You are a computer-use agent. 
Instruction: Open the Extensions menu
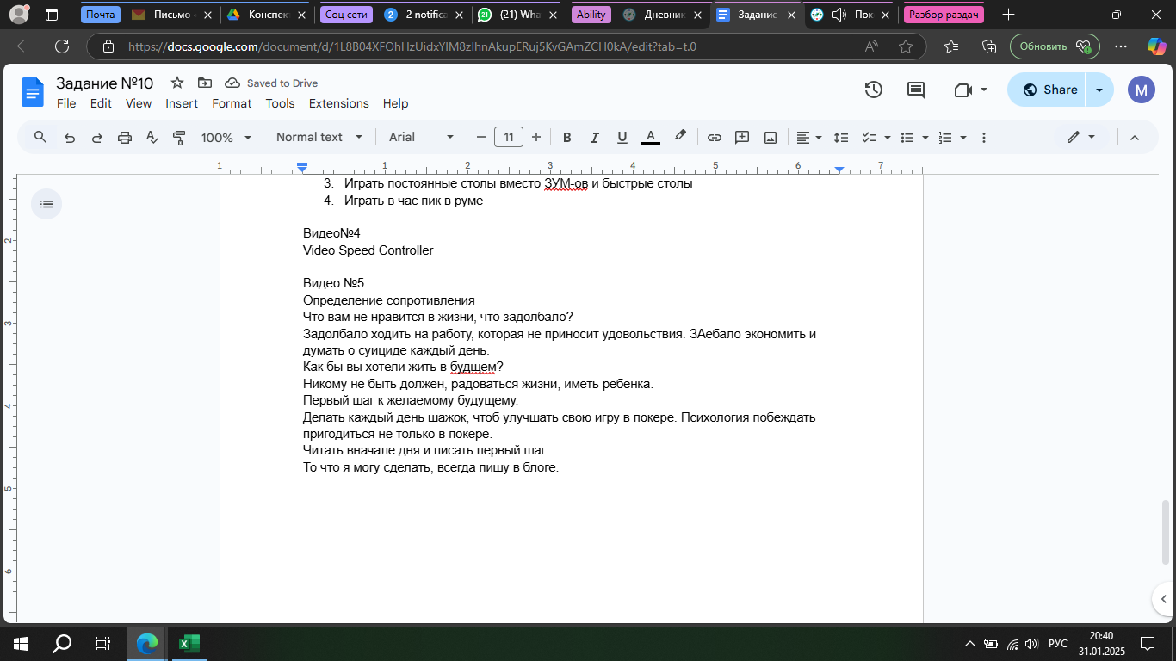339,103
